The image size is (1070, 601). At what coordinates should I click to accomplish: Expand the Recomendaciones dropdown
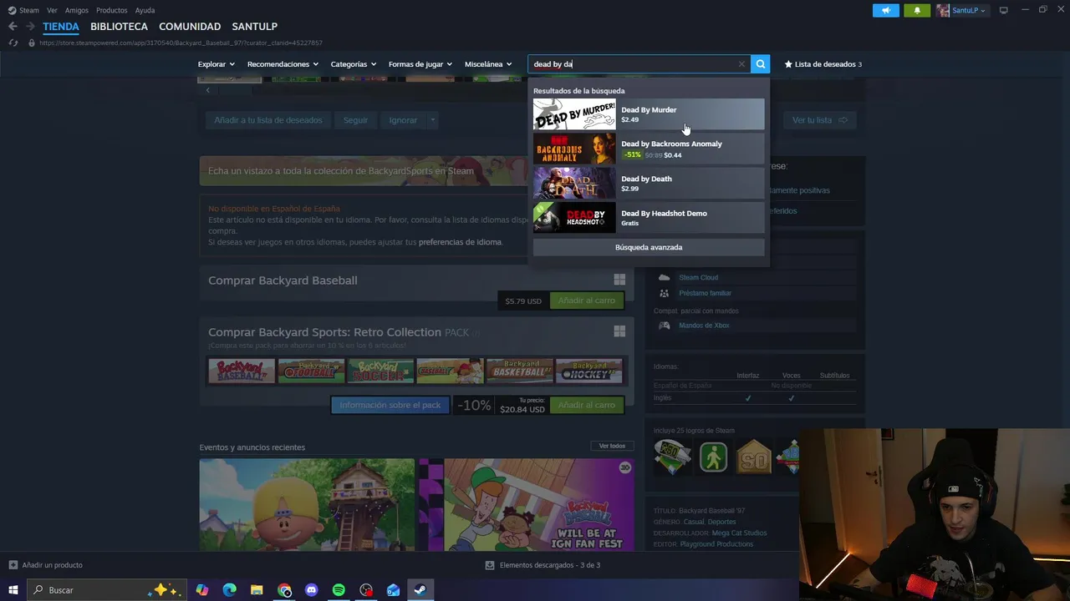283,64
